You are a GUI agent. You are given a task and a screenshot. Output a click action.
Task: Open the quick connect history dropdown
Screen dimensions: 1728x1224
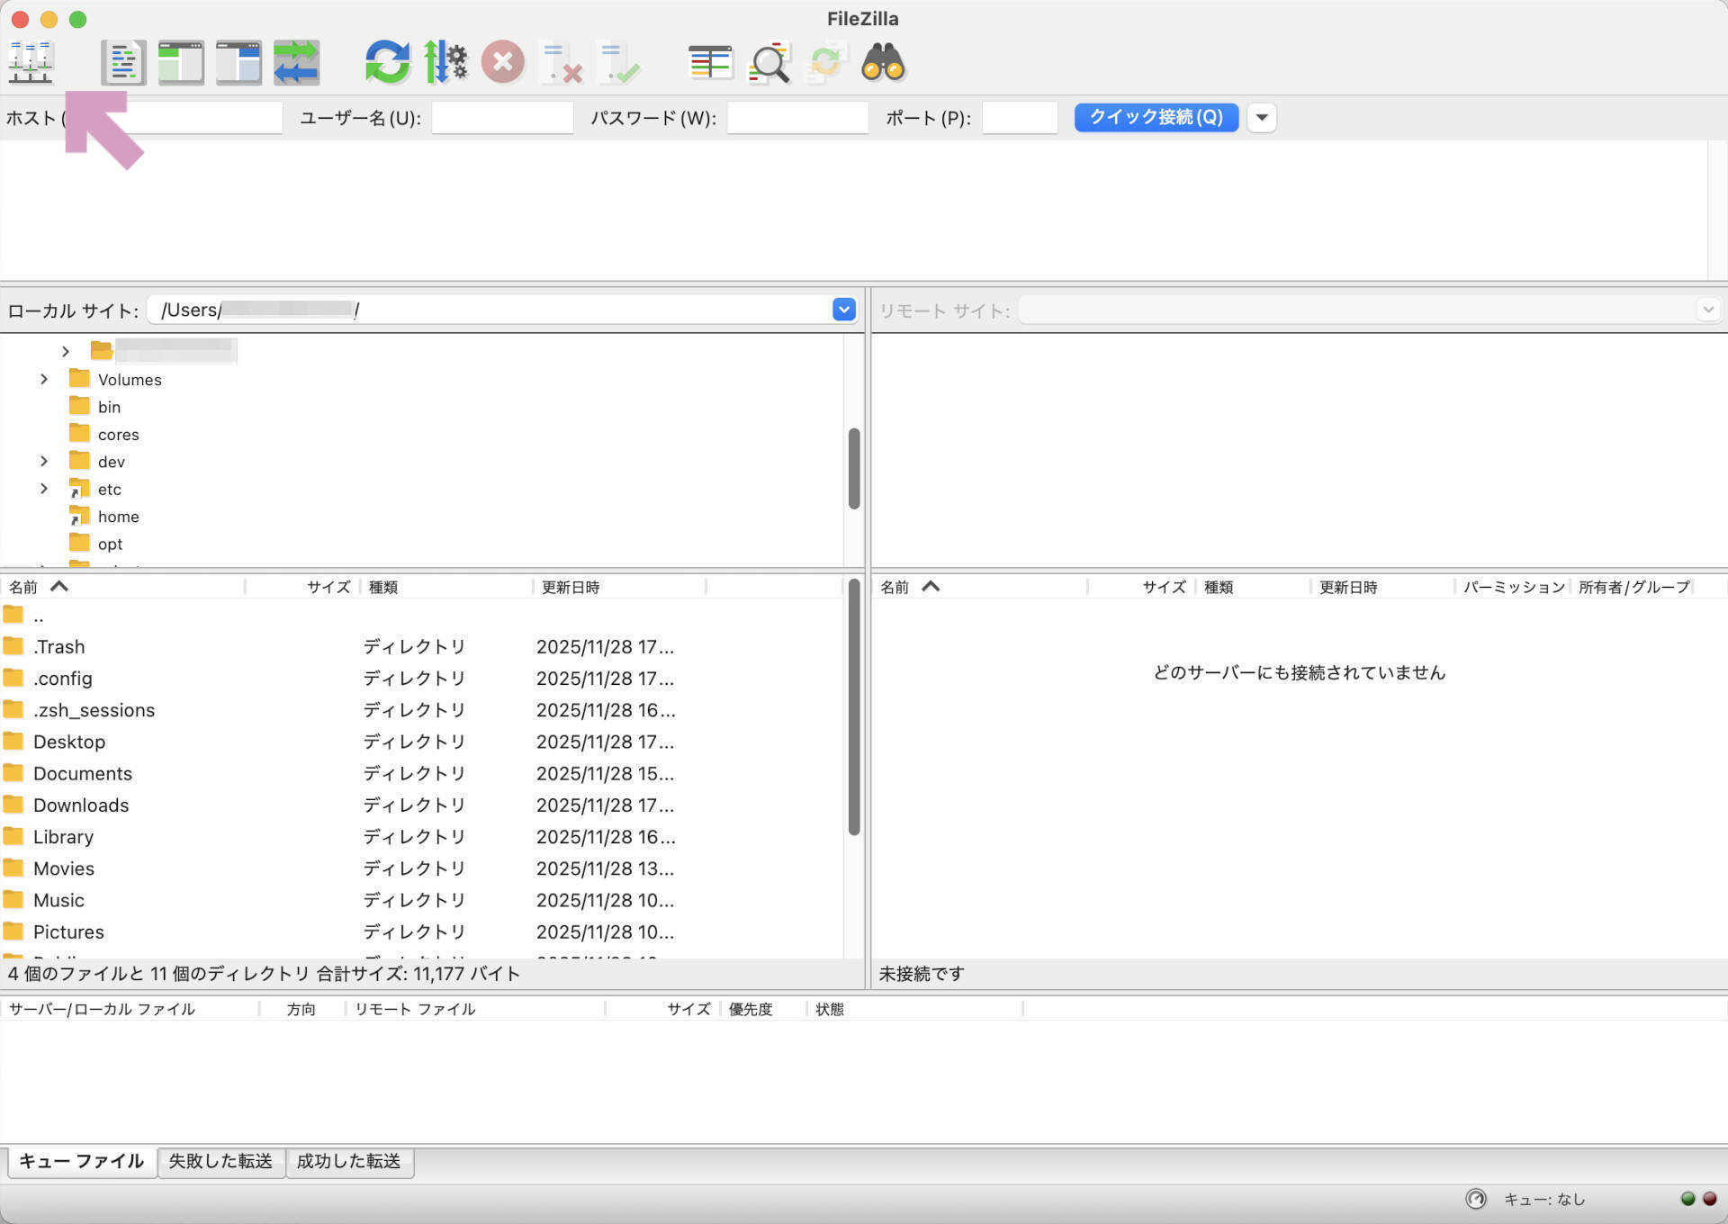pyautogui.click(x=1262, y=117)
